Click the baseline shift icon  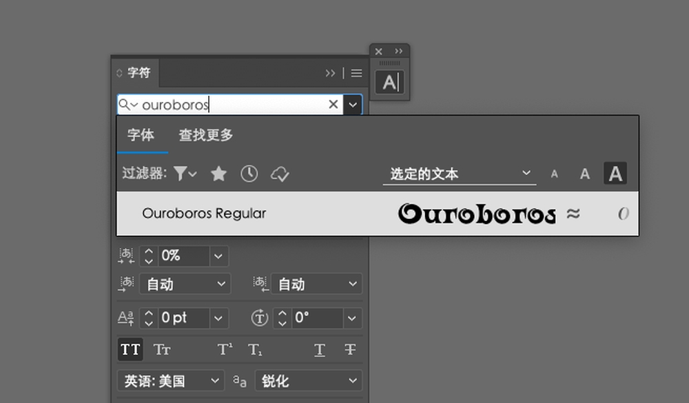pyautogui.click(x=125, y=318)
